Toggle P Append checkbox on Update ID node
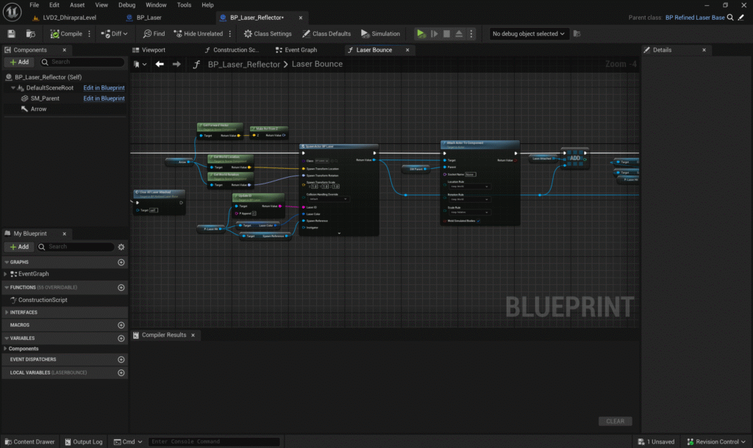This screenshot has height=448, width=753. [x=254, y=214]
